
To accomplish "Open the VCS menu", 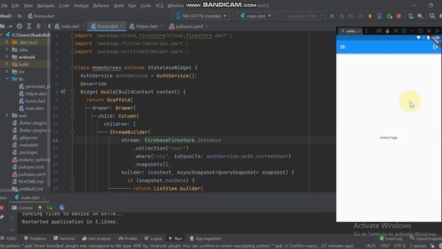I will point(160,6).
